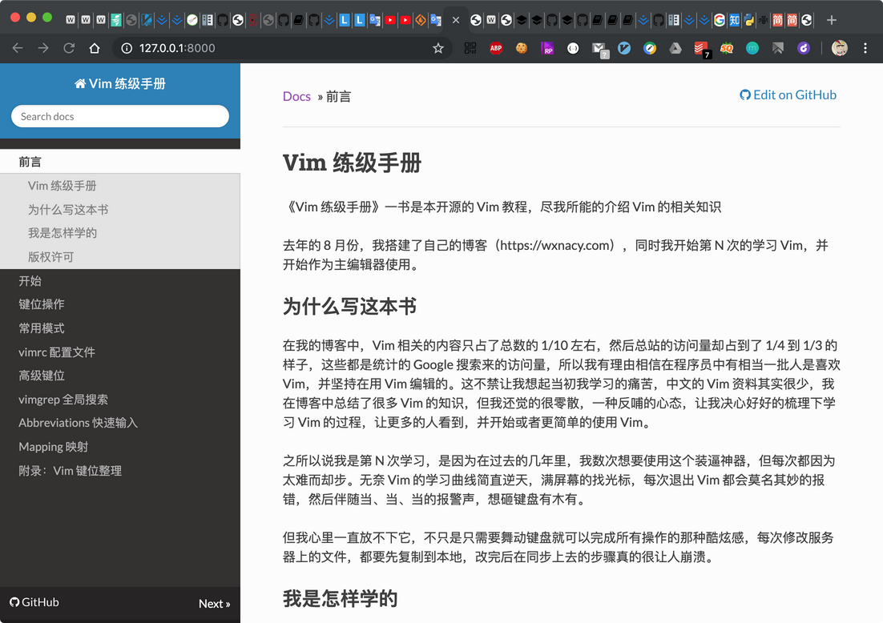Jump to the Vim 练级手册 subsection in sidebar
883x623 pixels.
click(x=62, y=186)
